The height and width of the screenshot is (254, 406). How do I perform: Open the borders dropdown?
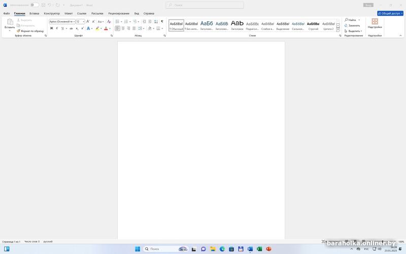coord(162,28)
